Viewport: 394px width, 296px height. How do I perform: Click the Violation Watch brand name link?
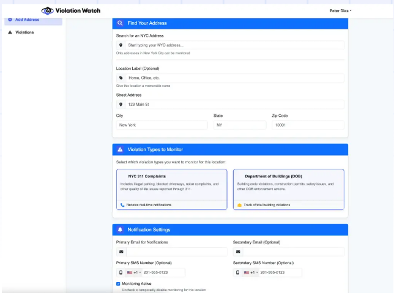pos(79,10)
